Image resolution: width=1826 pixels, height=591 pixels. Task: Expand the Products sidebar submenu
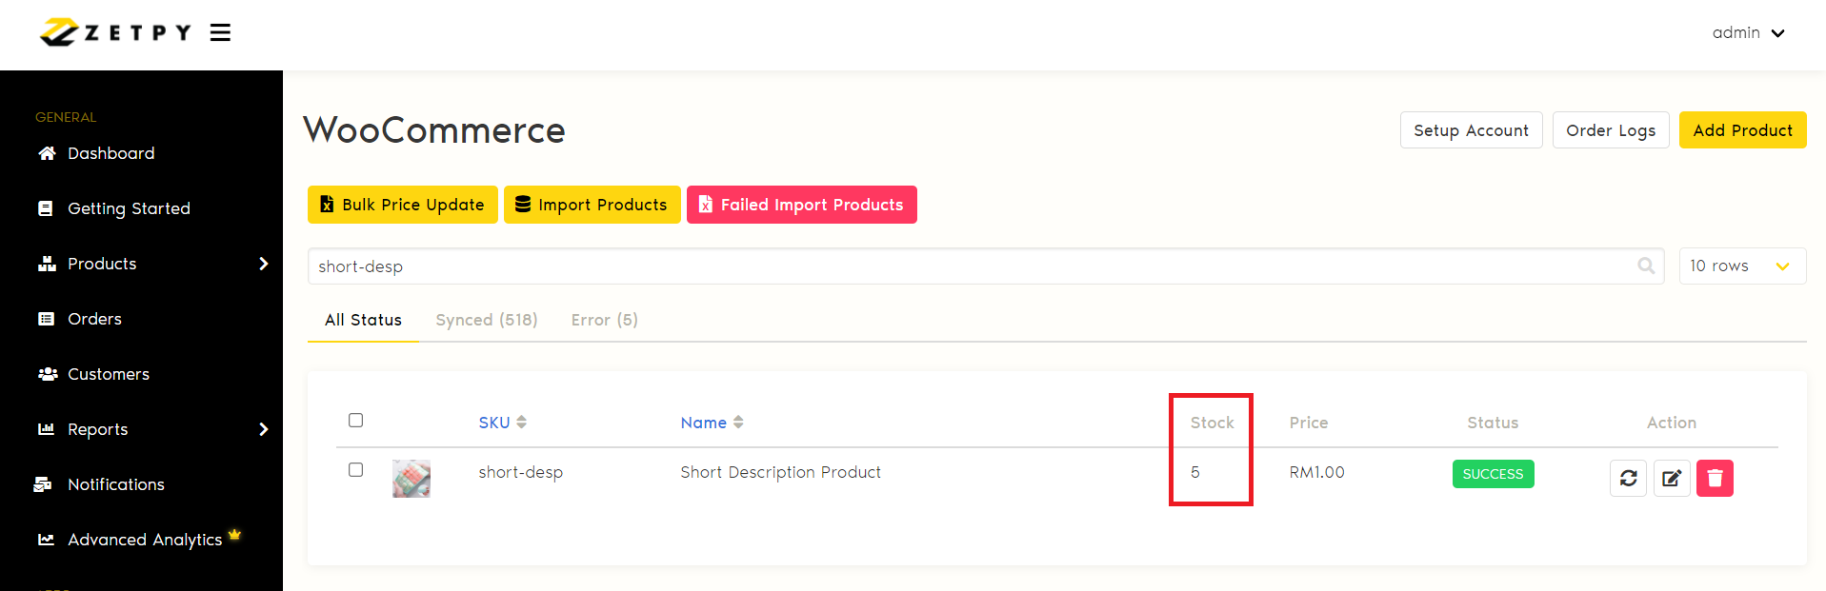(264, 264)
